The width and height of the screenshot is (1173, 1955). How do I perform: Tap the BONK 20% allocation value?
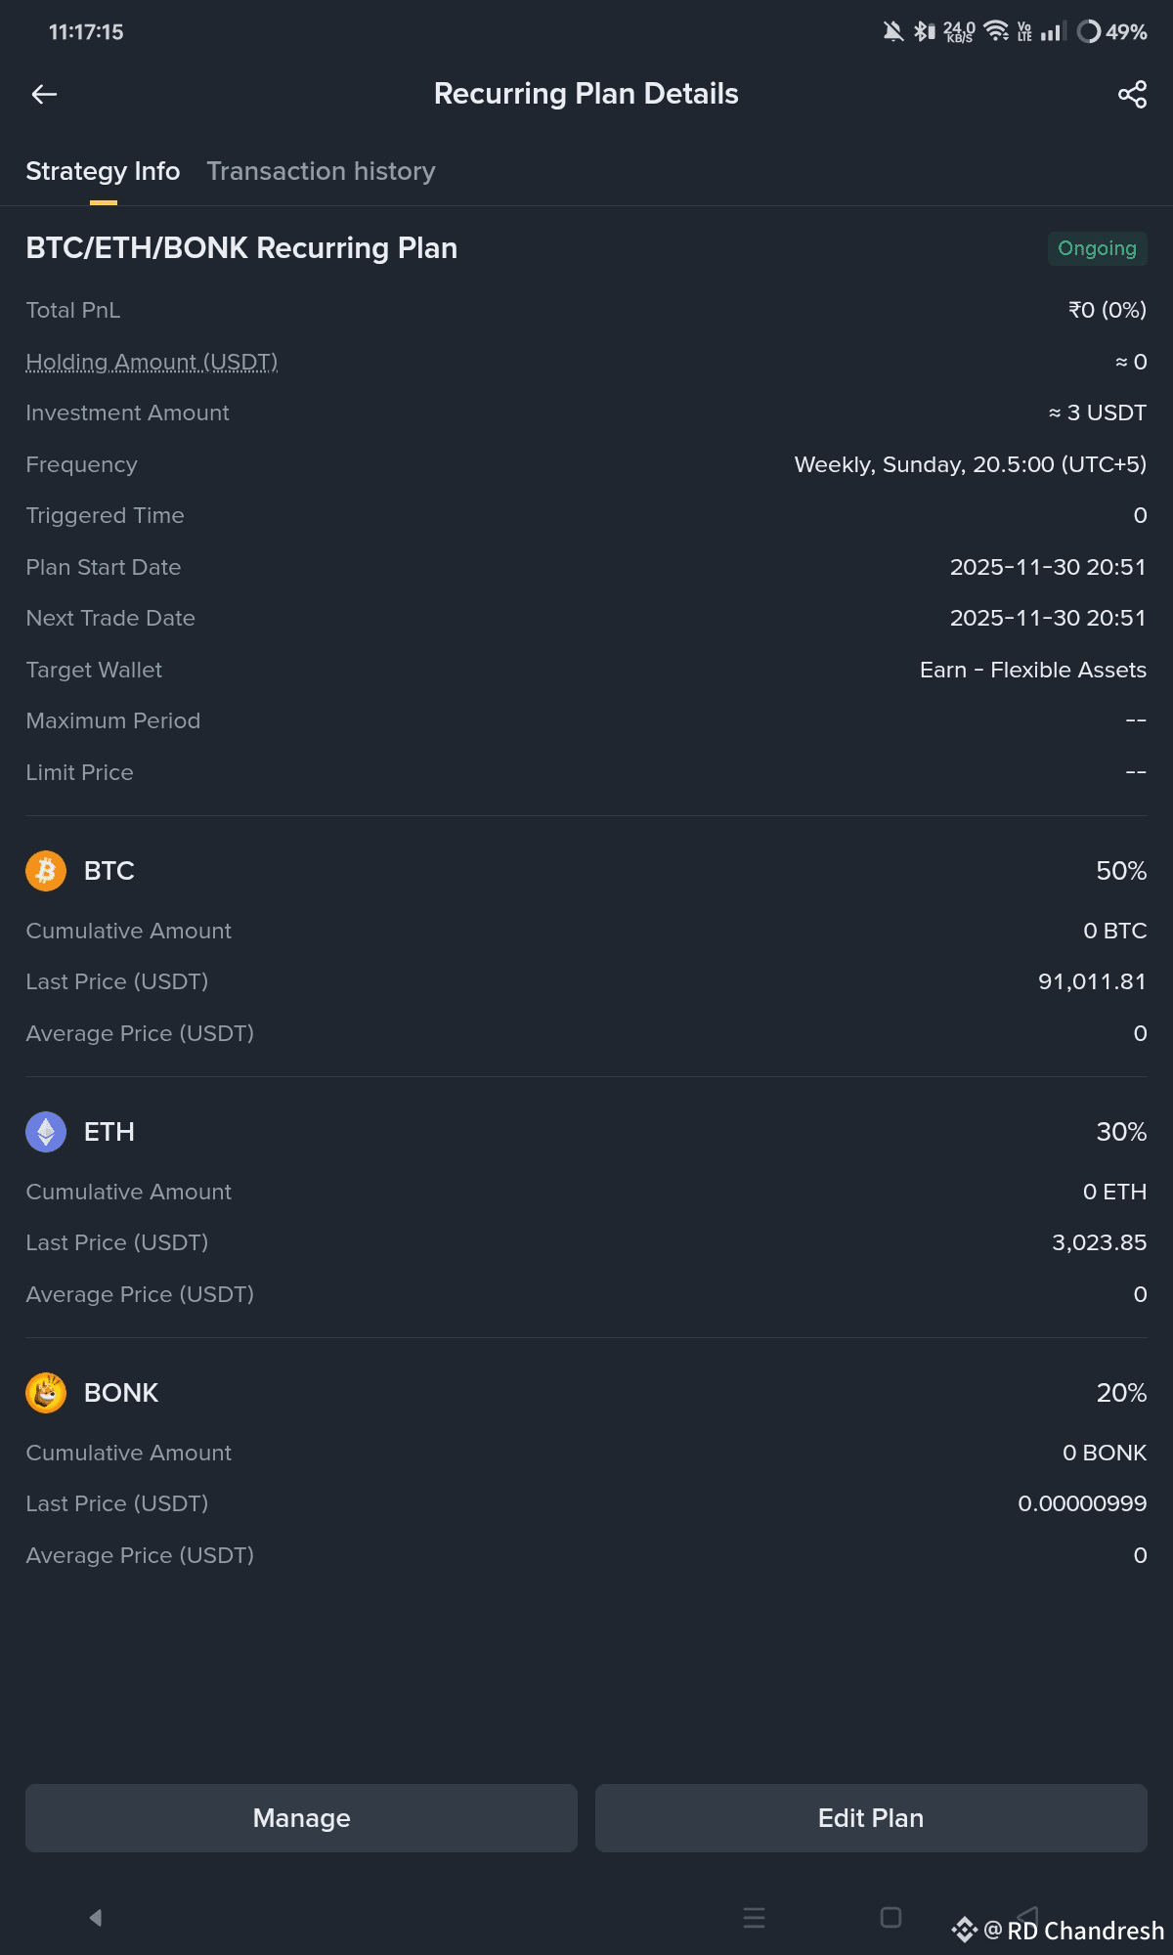[1120, 1393]
